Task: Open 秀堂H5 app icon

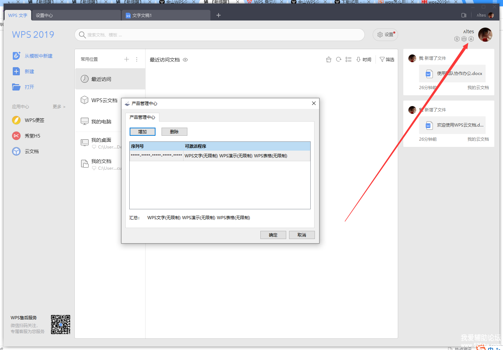Action: [16, 136]
